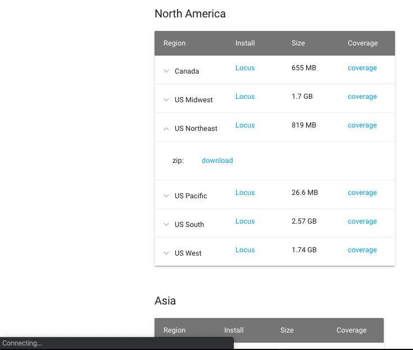Expand the US West row chevron
The image size is (413, 350).
(166, 253)
